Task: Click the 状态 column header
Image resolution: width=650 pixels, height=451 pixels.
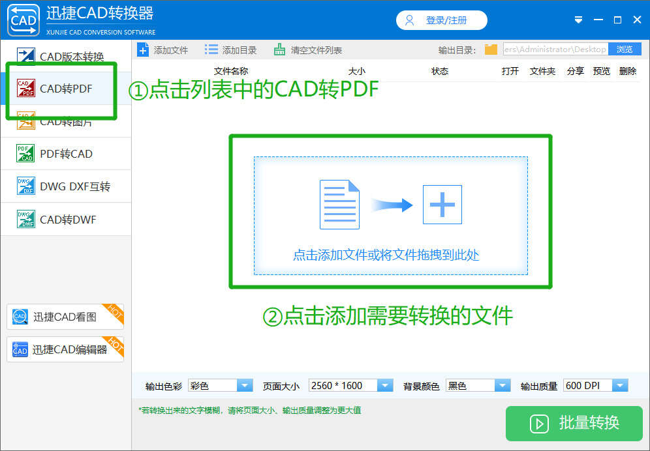Action: 440,71
